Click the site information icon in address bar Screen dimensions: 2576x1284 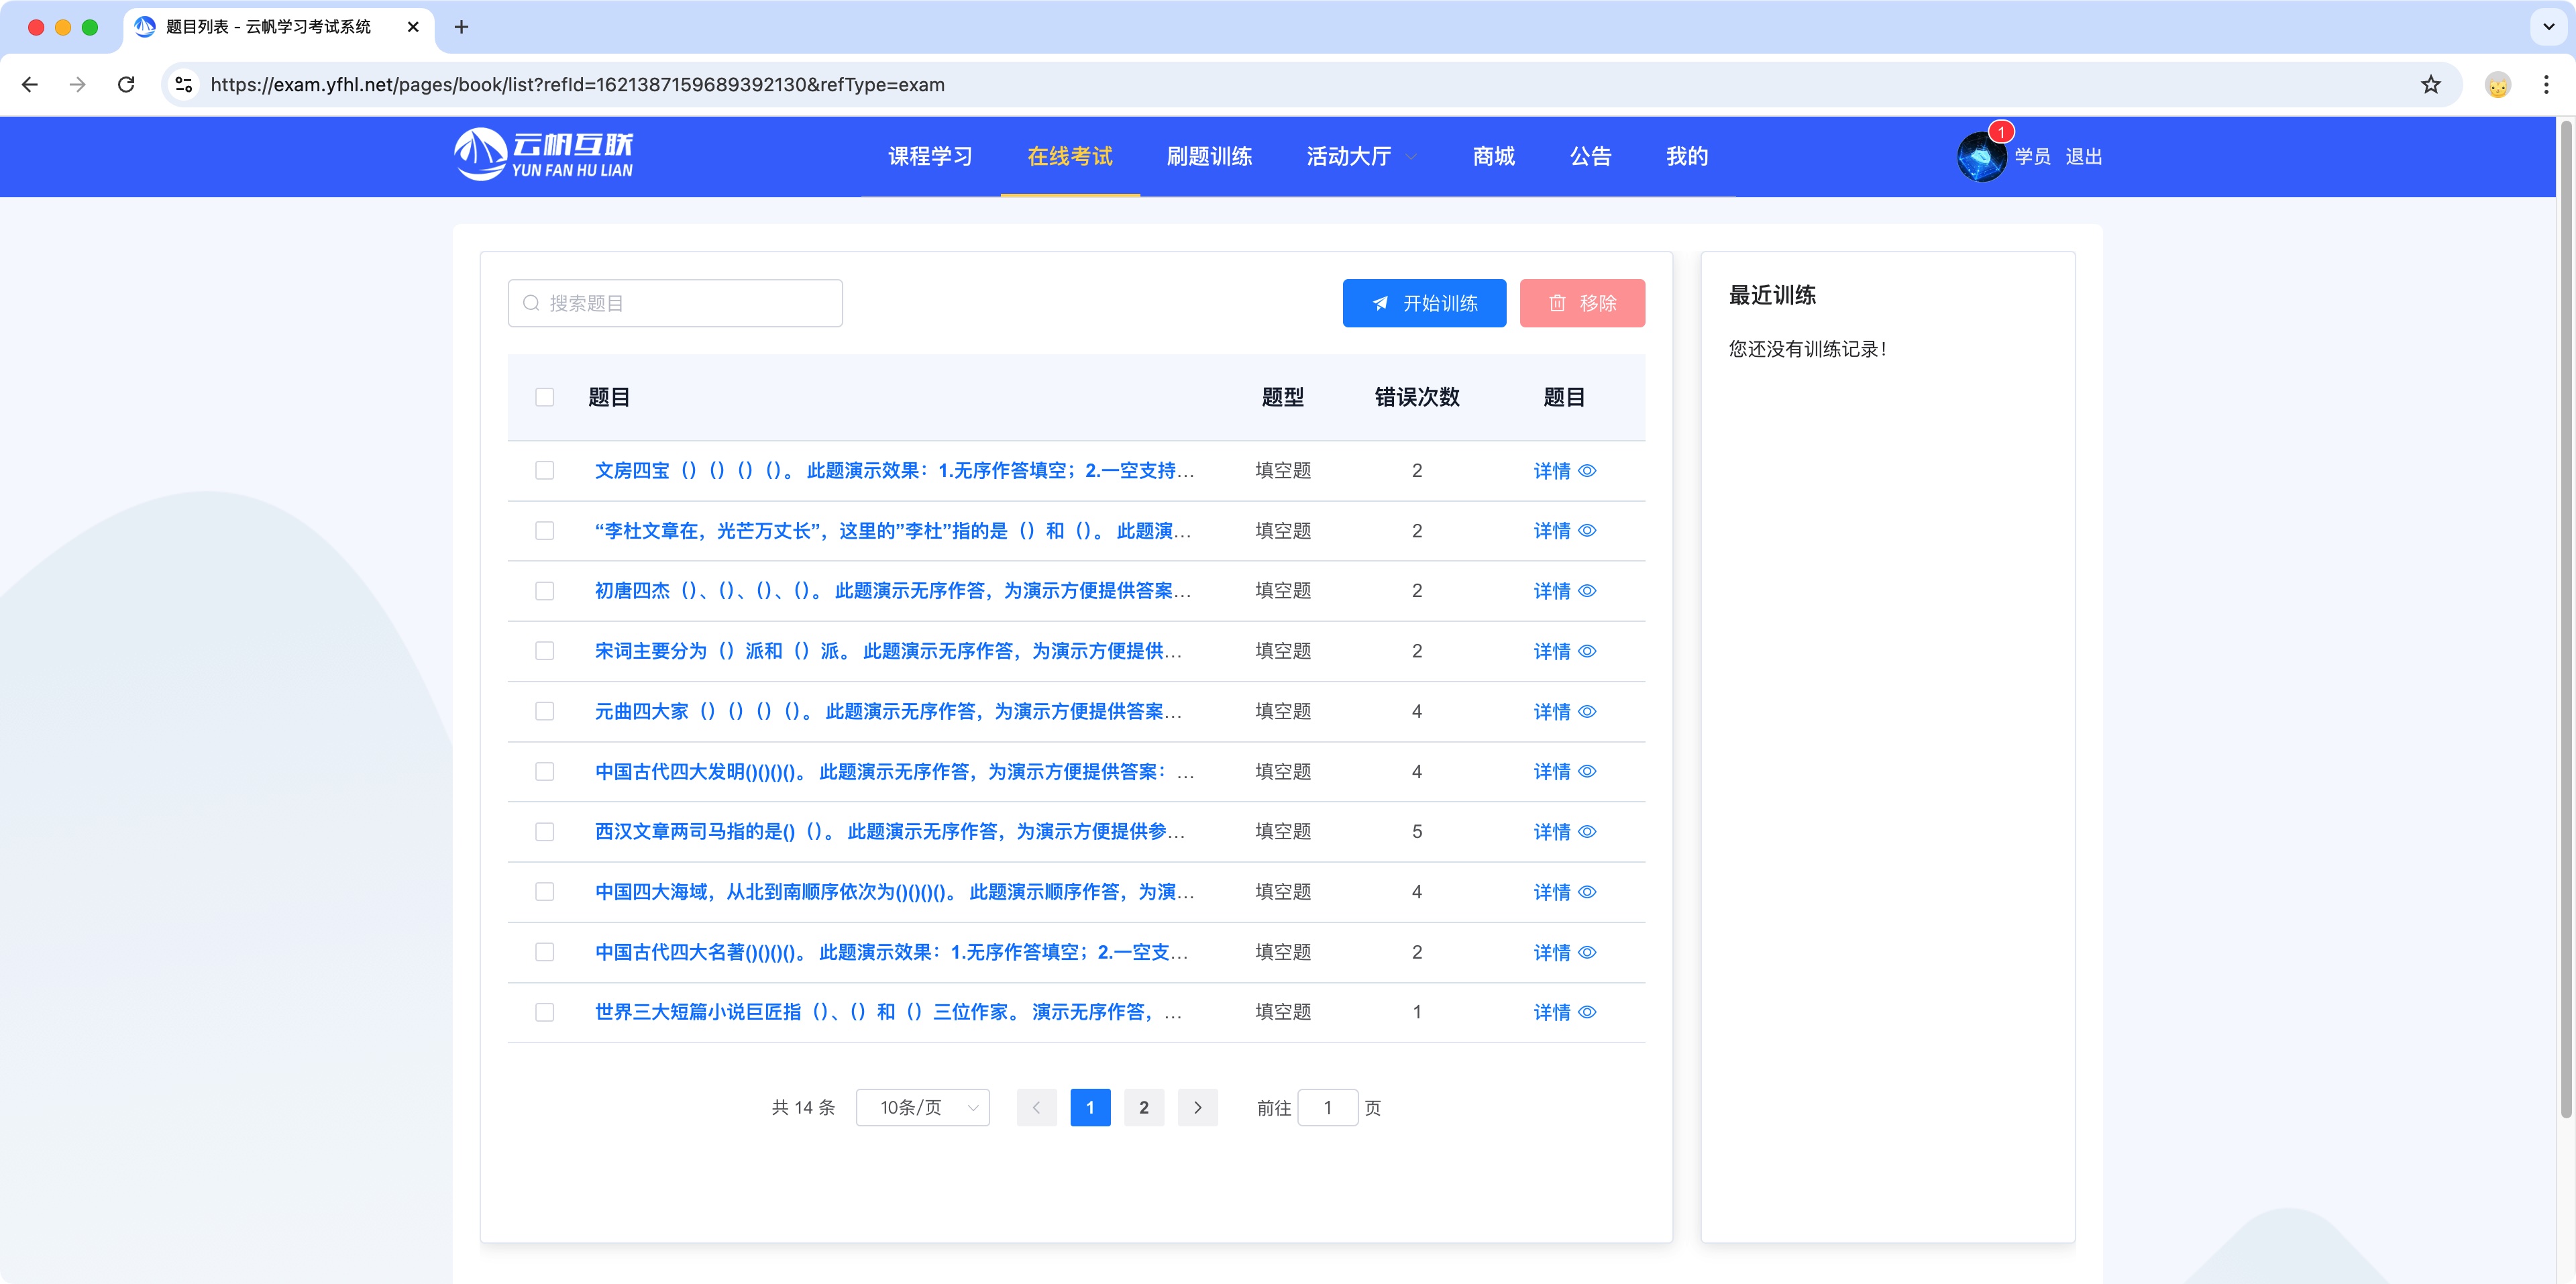coord(184,85)
